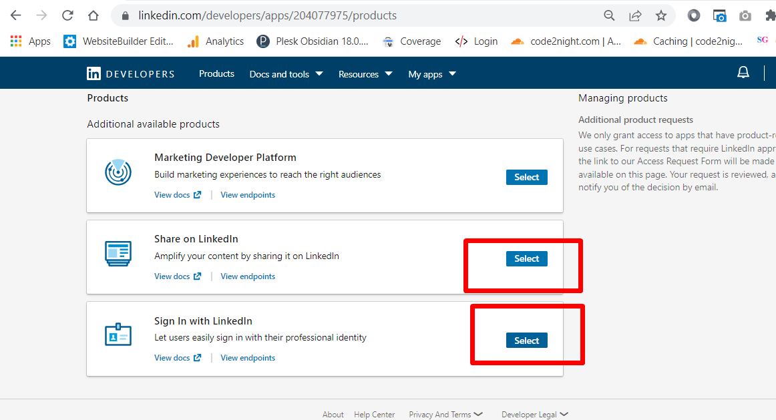Image resolution: width=776 pixels, height=420 pixels.
Task: Click the zoom magnifier icon in address bar
Action: (x=609, y=16)
